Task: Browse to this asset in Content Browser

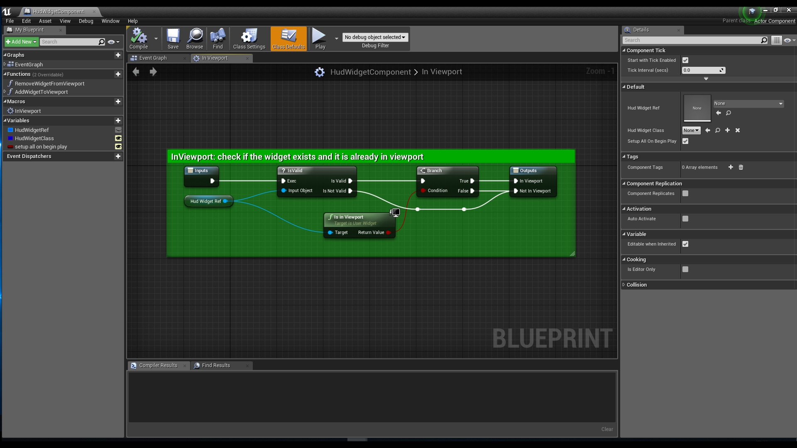Action: tap(194, 38)
